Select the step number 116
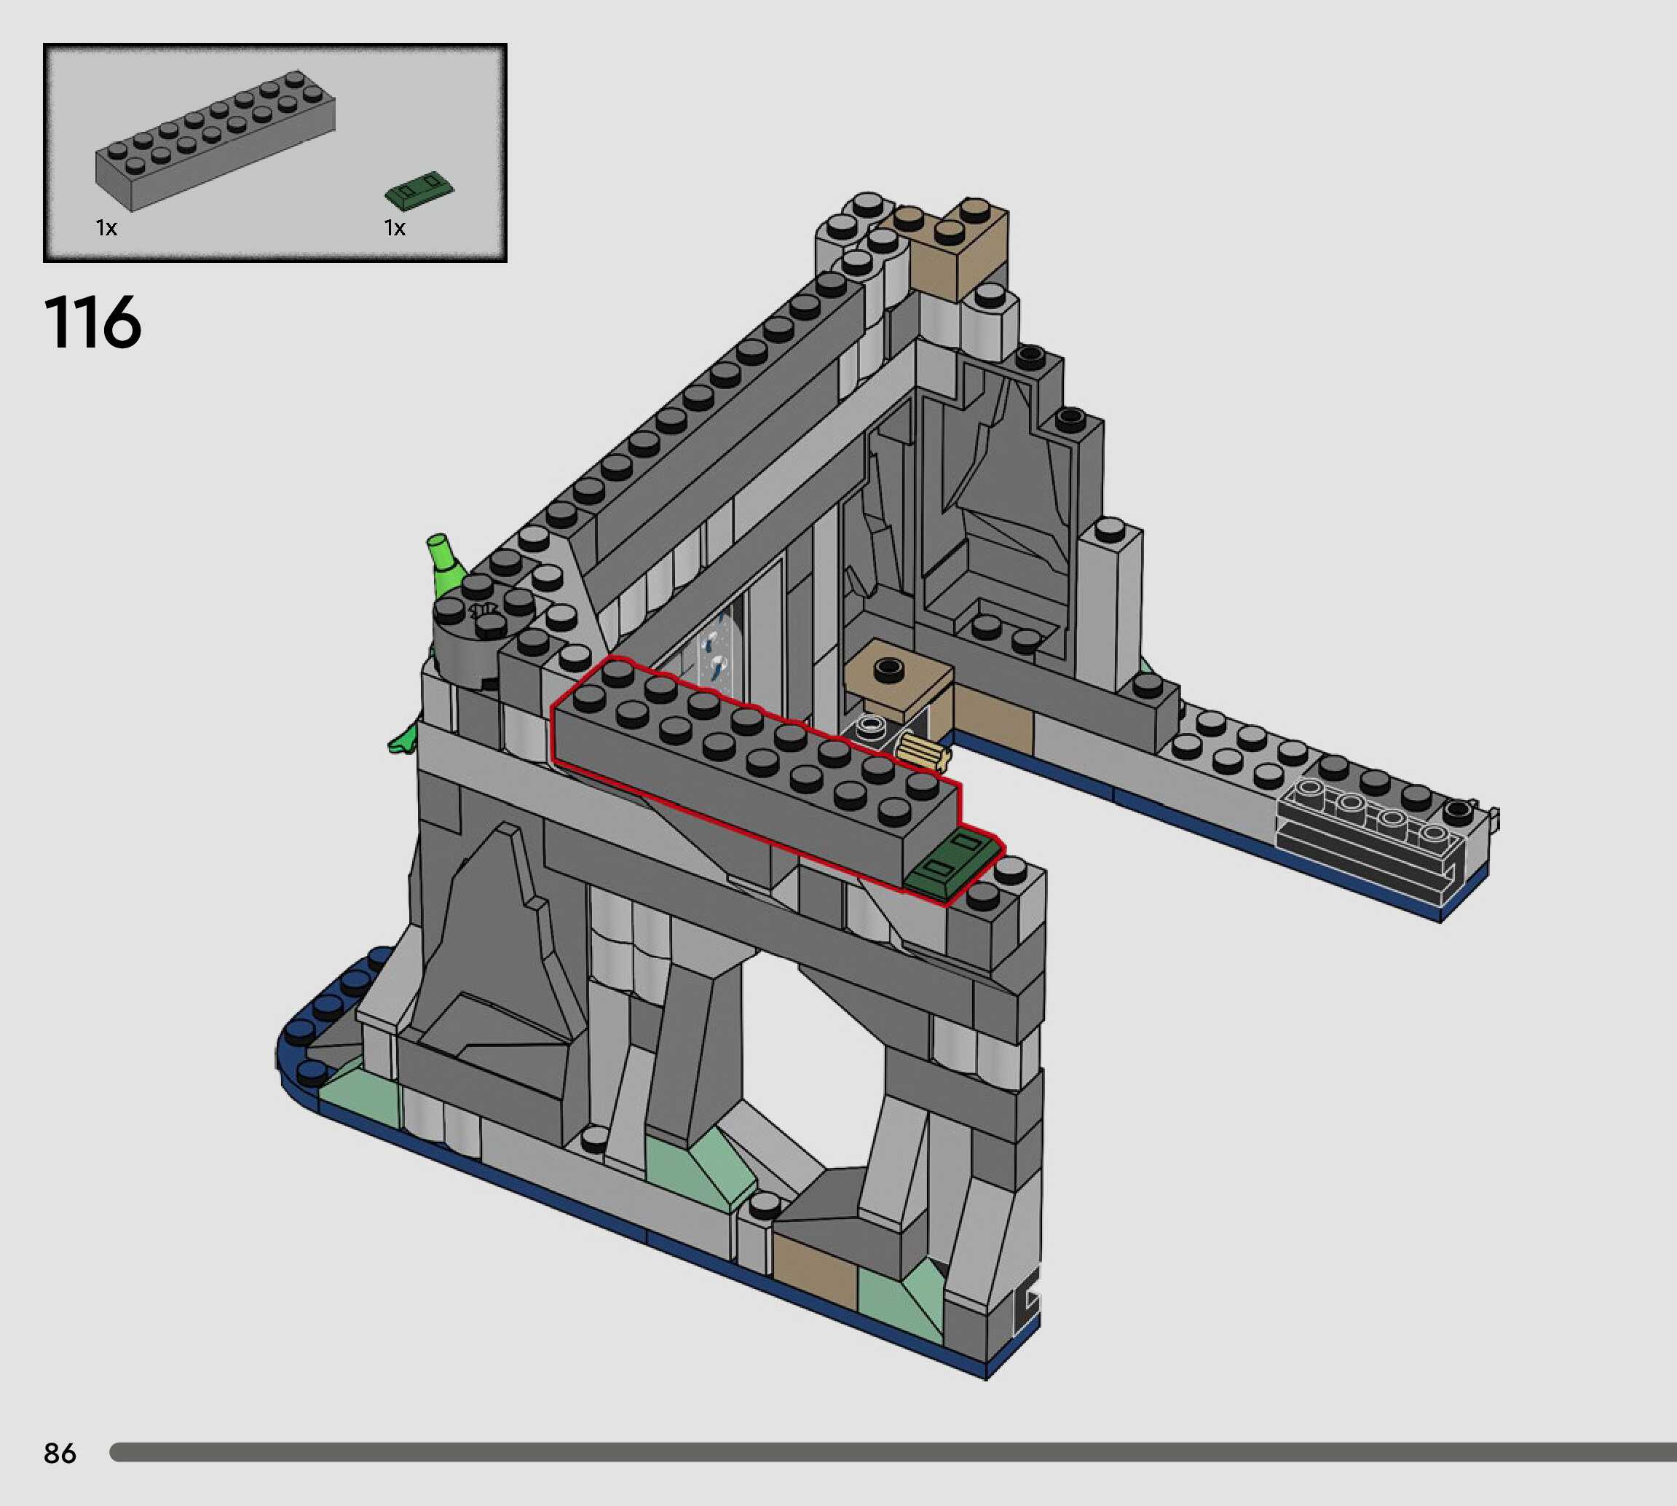The width and height of the screenshot is (1677, 1506). tap(92, 323)
